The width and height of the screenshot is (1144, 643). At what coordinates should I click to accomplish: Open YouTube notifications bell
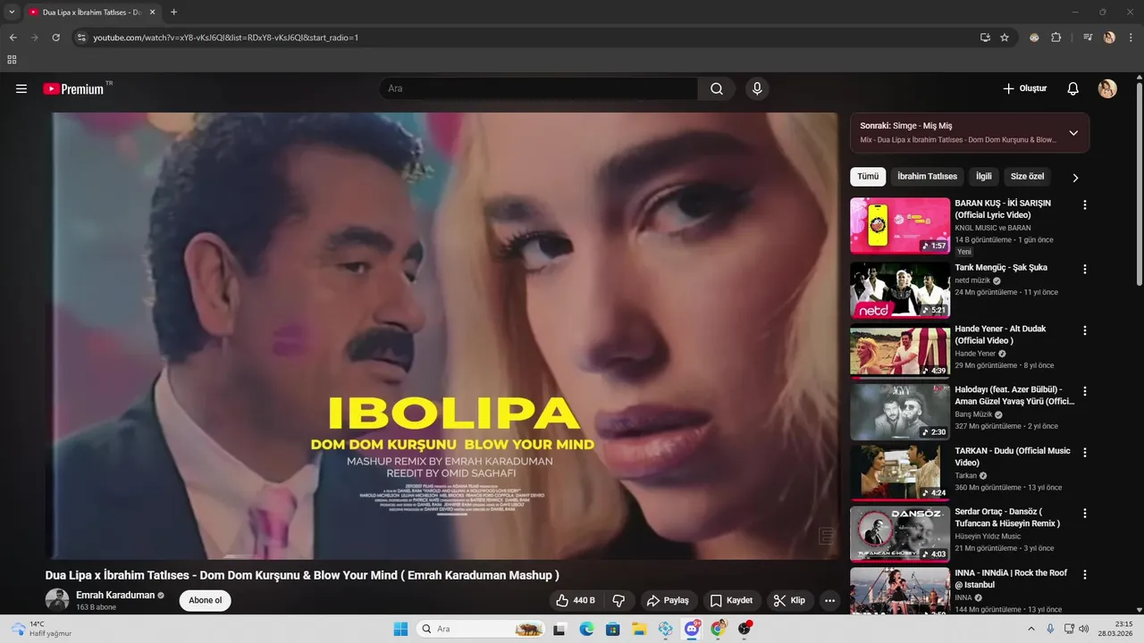click(x=1073, y=88)
